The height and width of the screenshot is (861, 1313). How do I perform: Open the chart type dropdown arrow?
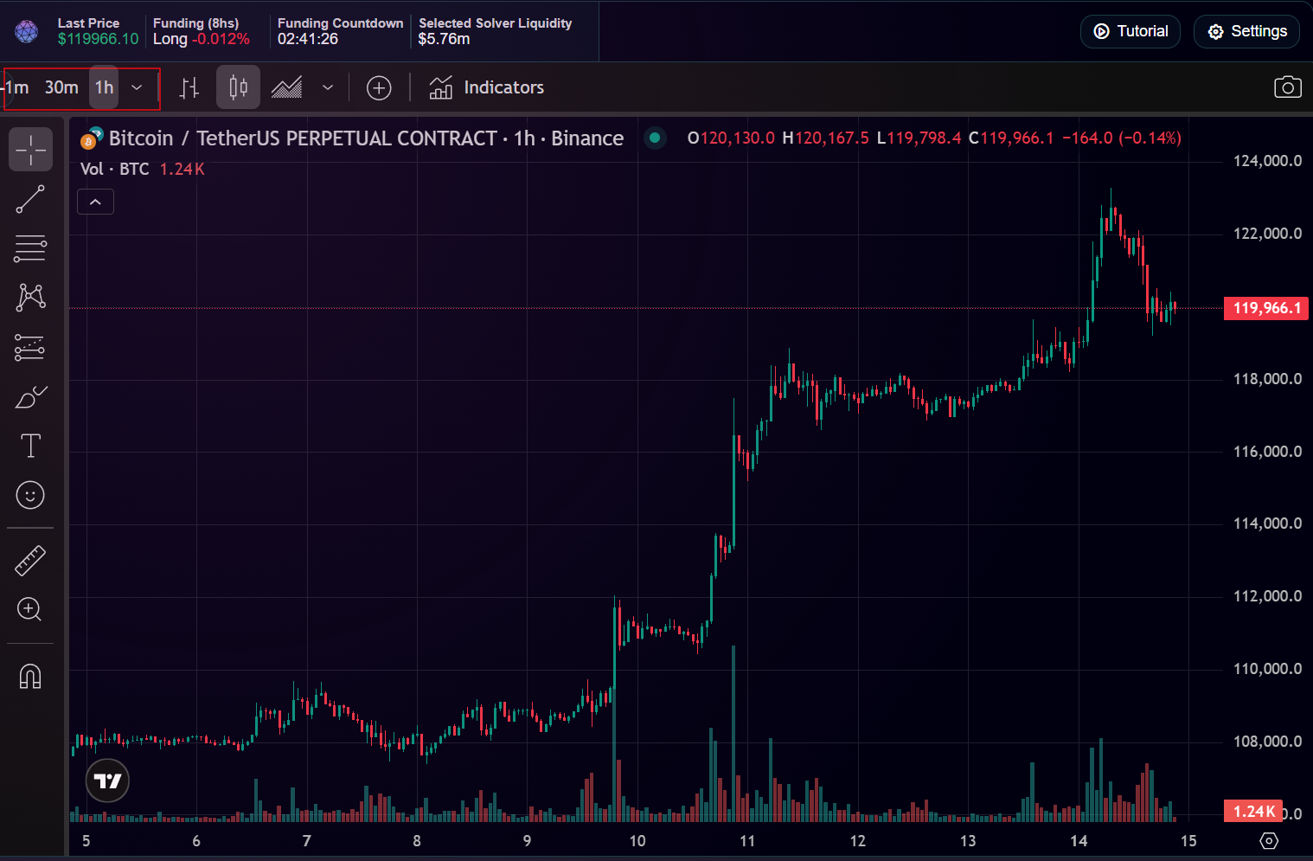coord(328,87)
